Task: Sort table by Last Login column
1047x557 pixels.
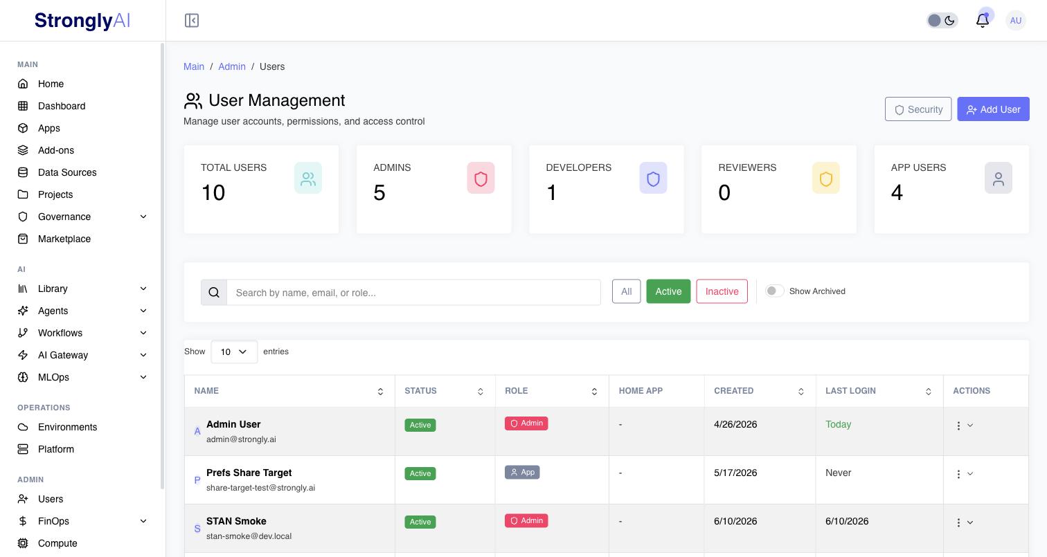Action: (x=879, y=391)
